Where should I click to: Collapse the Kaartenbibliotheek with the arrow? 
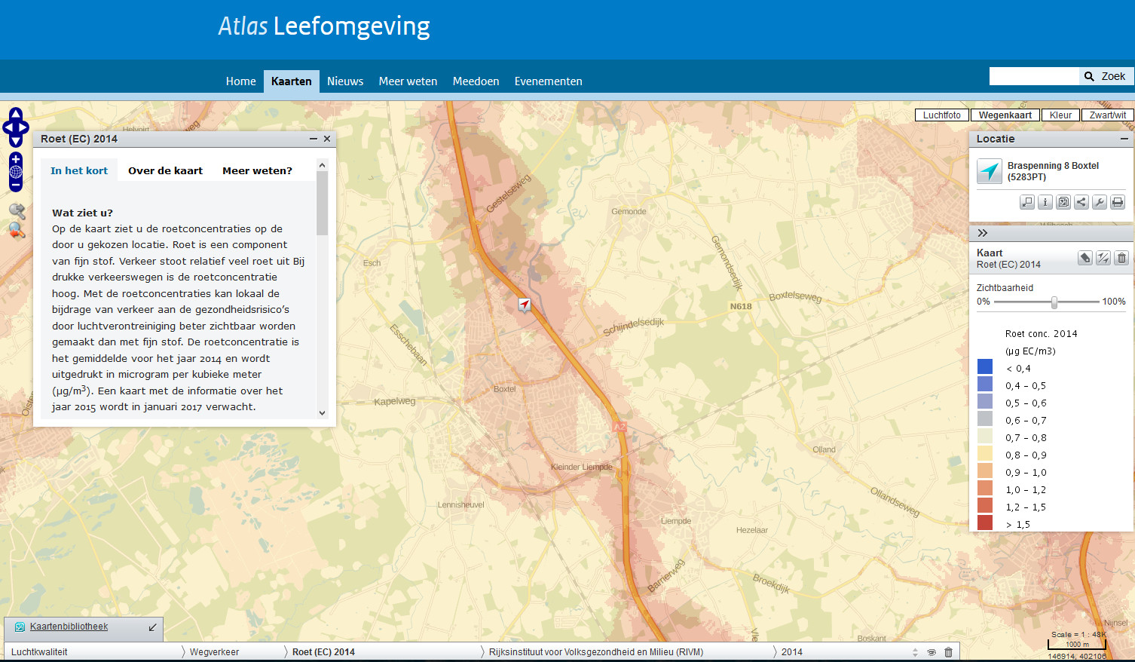pyautogui.click(x=153, y=627)
